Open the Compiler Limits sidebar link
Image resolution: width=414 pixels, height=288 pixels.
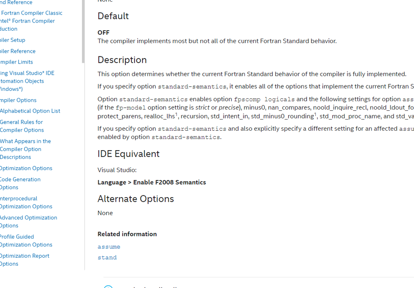click(16, 62)
